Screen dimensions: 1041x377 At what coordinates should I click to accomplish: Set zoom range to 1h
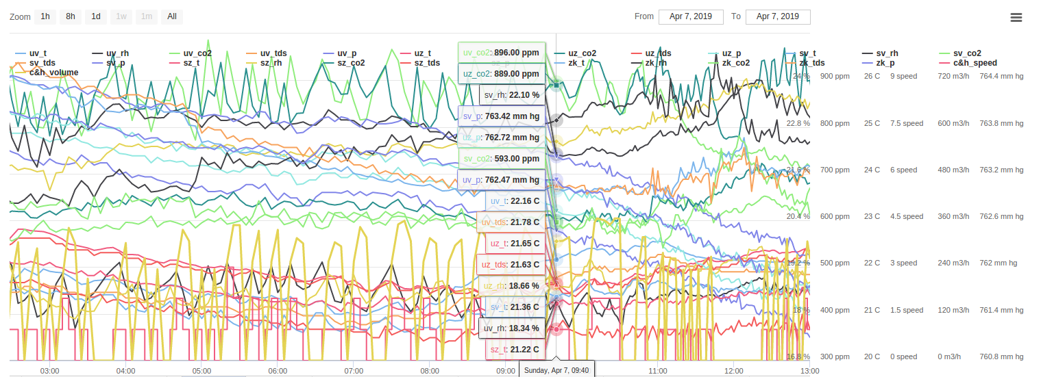coord(45,16)
